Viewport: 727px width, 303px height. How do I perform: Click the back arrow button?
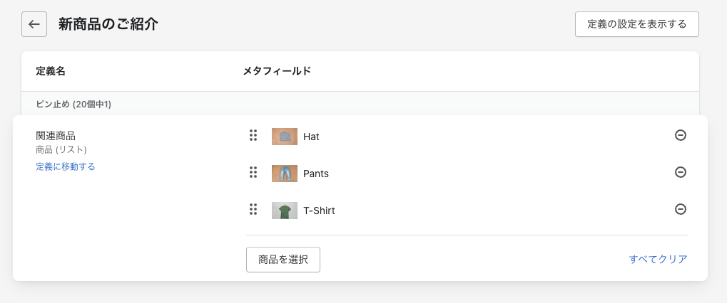34,24
